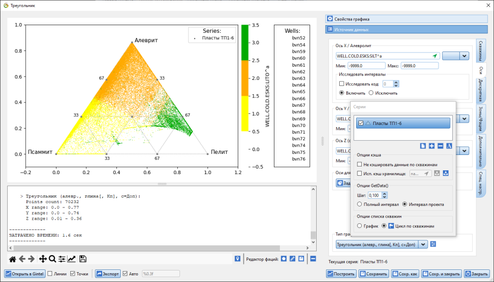Toggle the Авто checkbox
The width and height of the screenshot is (494, 282).
[125, 274]
